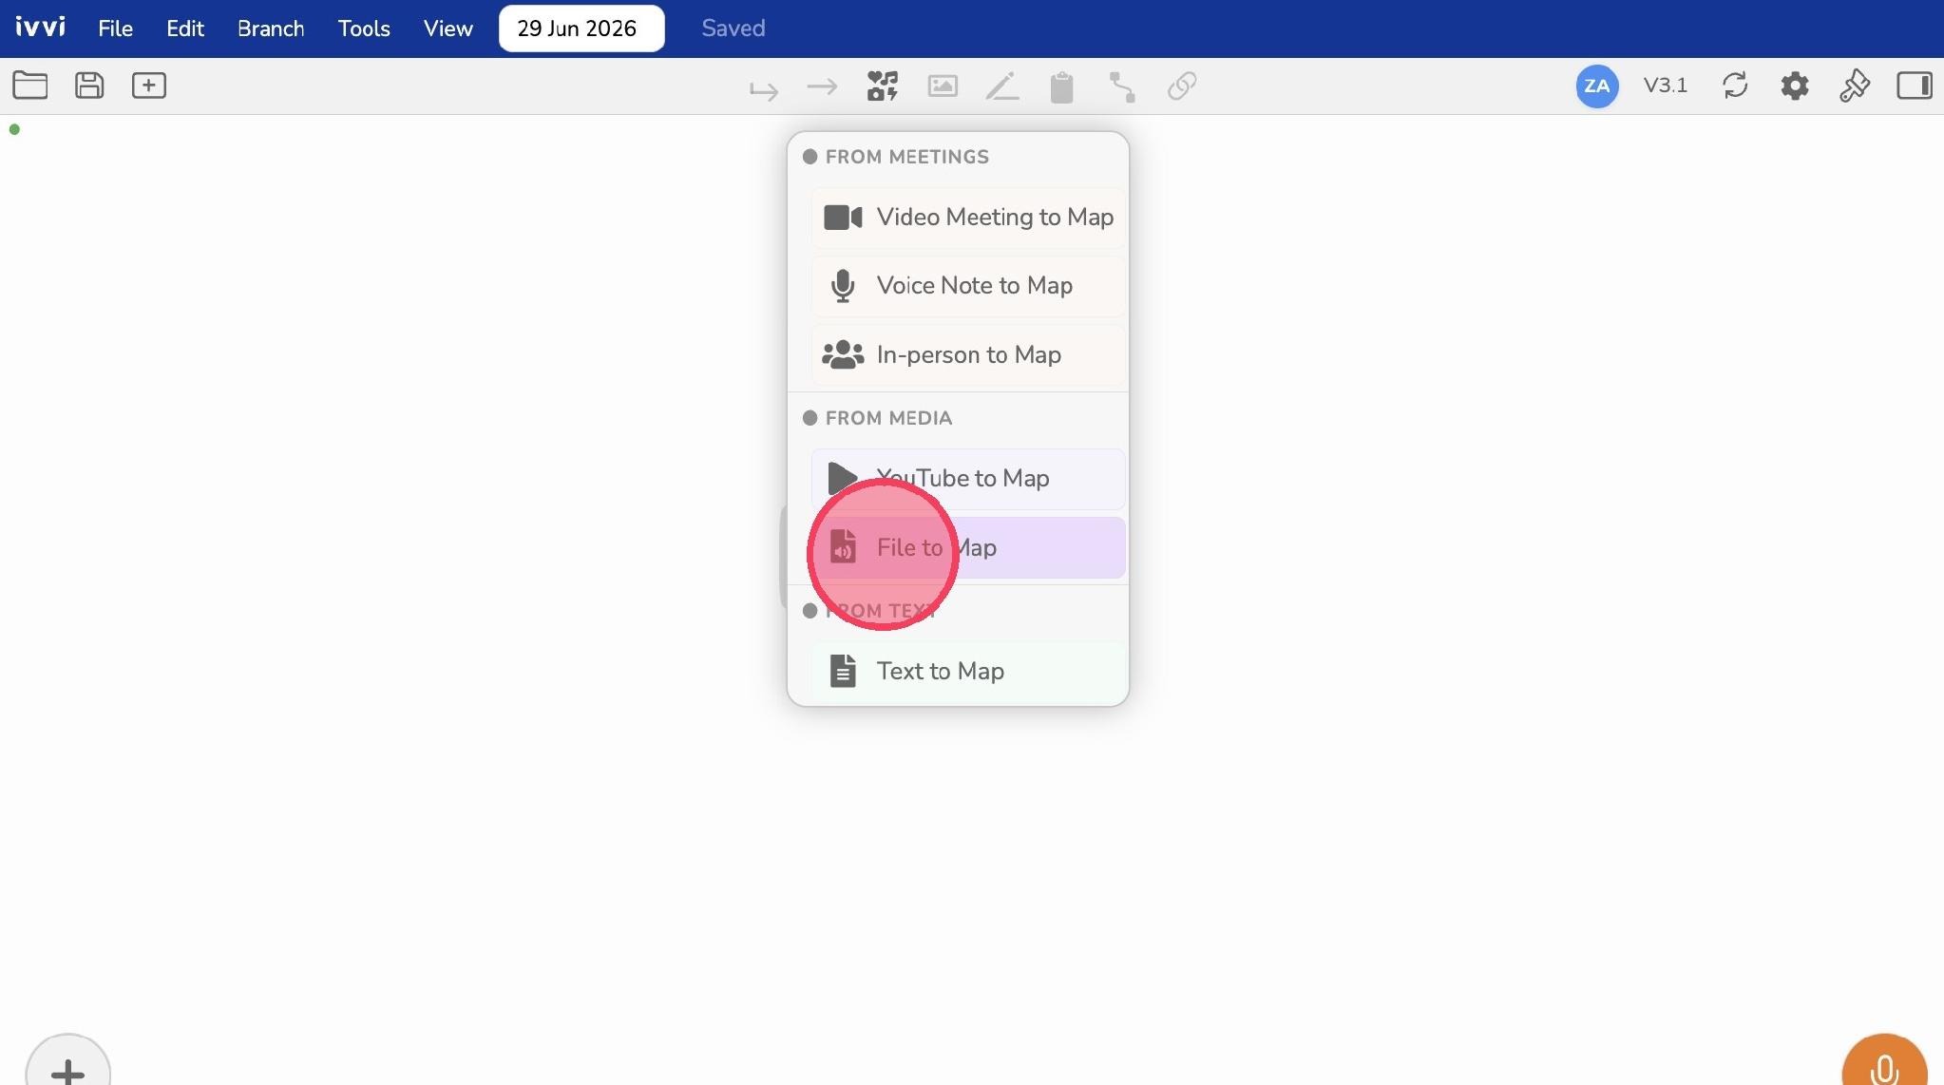
Task: Choose YouTube to Map option
Action: click(x=968, y=479)
